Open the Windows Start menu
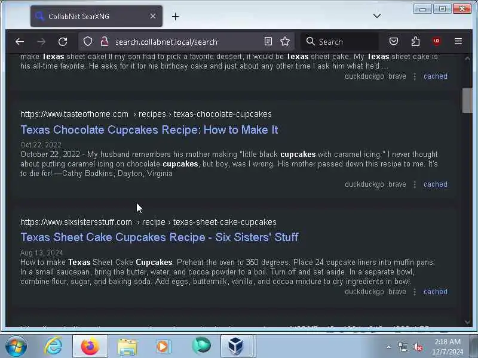Viewport: 478px width, 358px height. [x=16, y=346]
